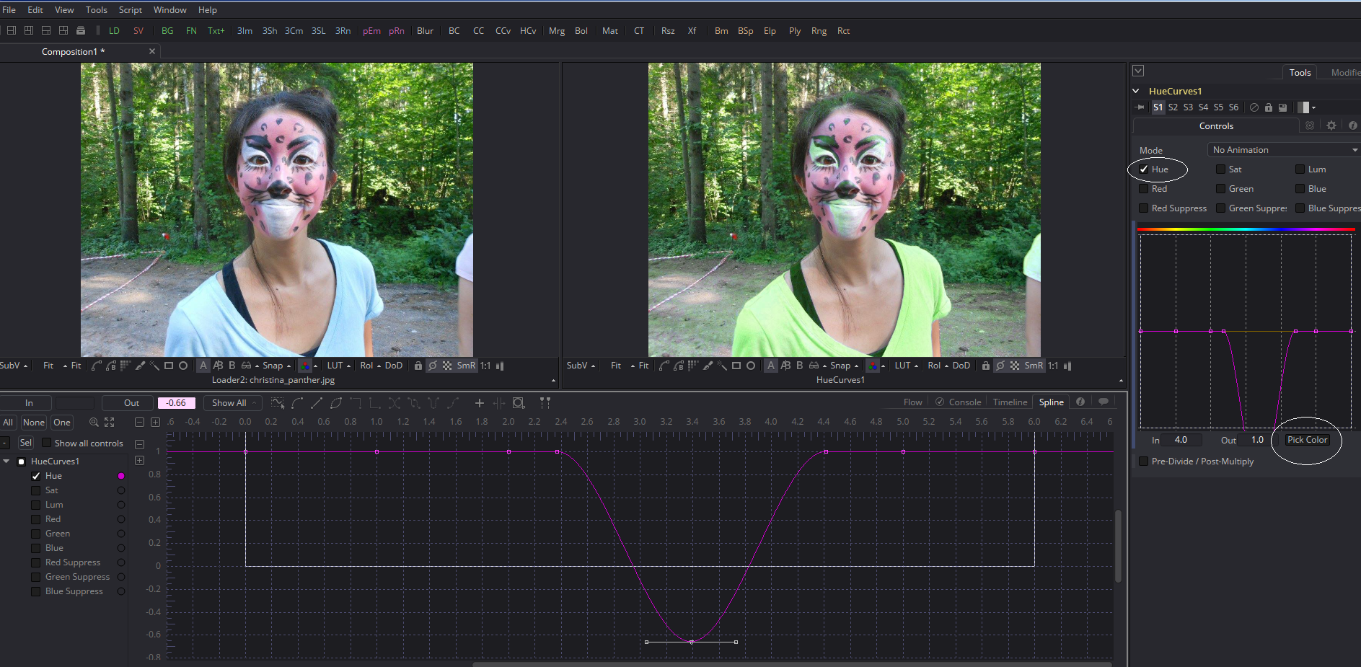Collapse HueCurves1 in spline tree
Screen dimensions: 1361x667
(6, 461)
